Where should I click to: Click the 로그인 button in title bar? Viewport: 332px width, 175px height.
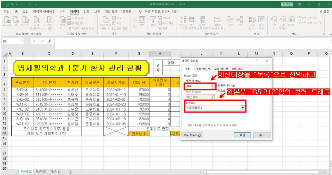pos(287,4)
